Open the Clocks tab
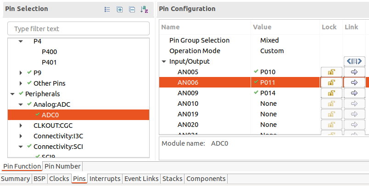Screen dimensions: 369x186 [59, 179]
